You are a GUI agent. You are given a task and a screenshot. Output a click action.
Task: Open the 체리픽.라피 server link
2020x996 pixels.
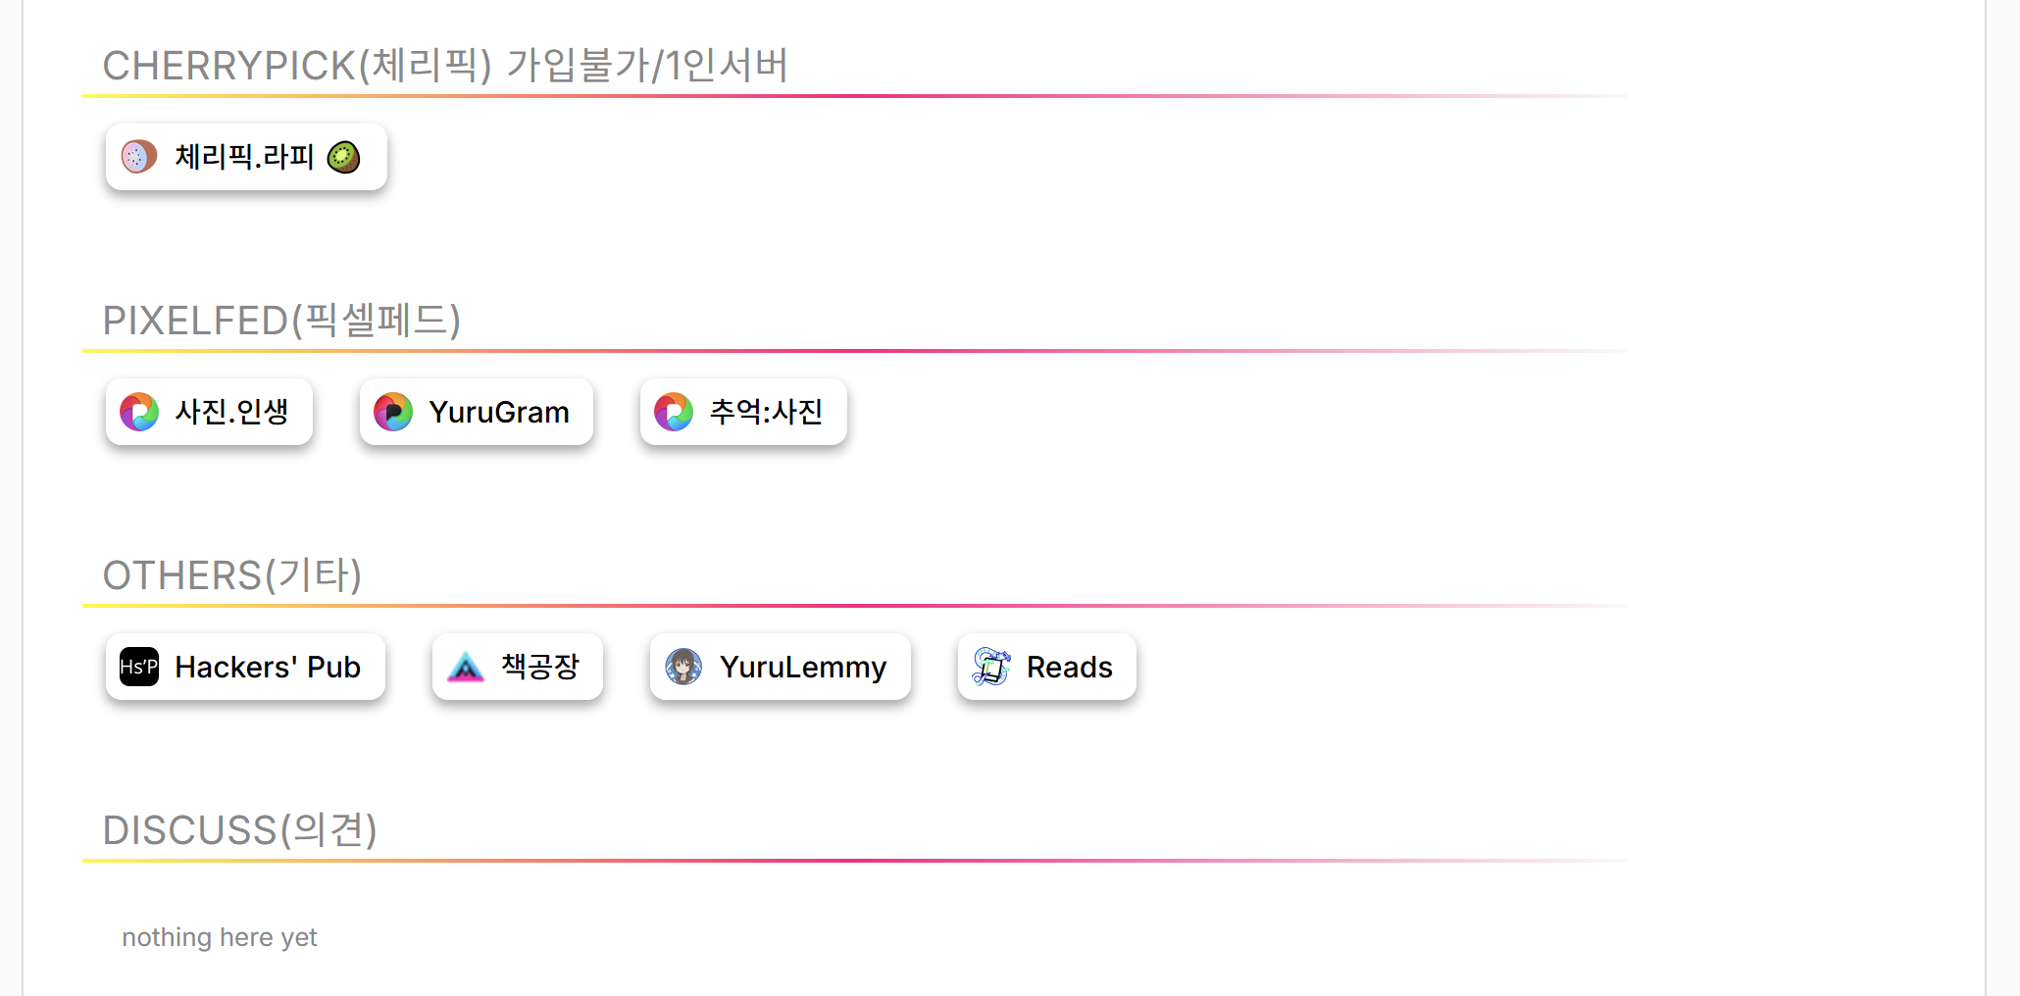click(244, 157)
